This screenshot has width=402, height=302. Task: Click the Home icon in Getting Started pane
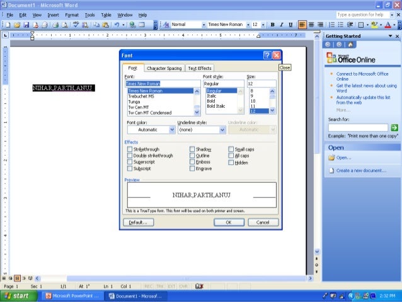click(350, 45)
